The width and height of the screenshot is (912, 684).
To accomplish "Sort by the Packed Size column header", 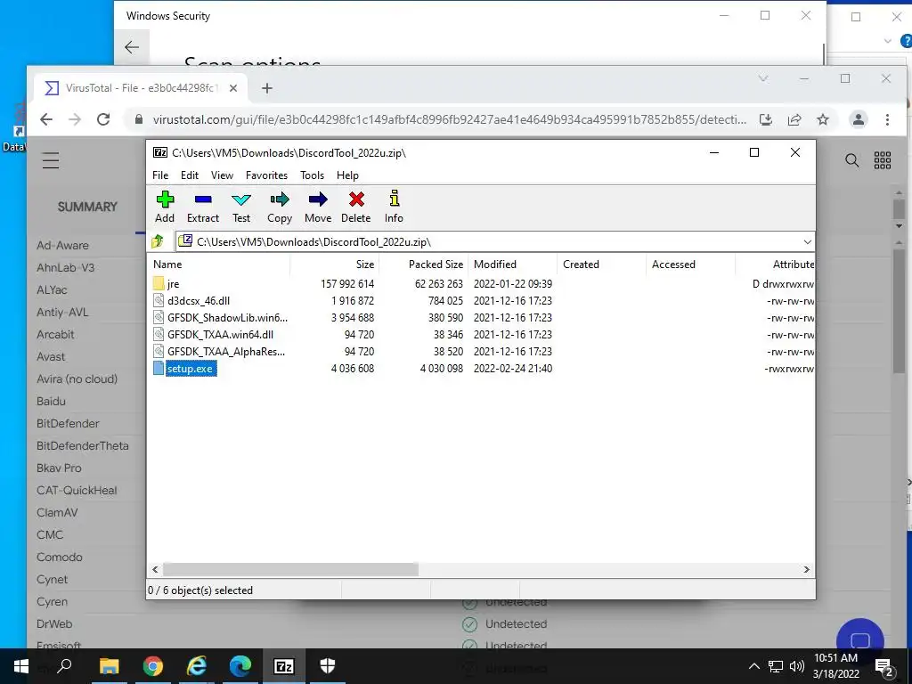I will click(423, 264).
